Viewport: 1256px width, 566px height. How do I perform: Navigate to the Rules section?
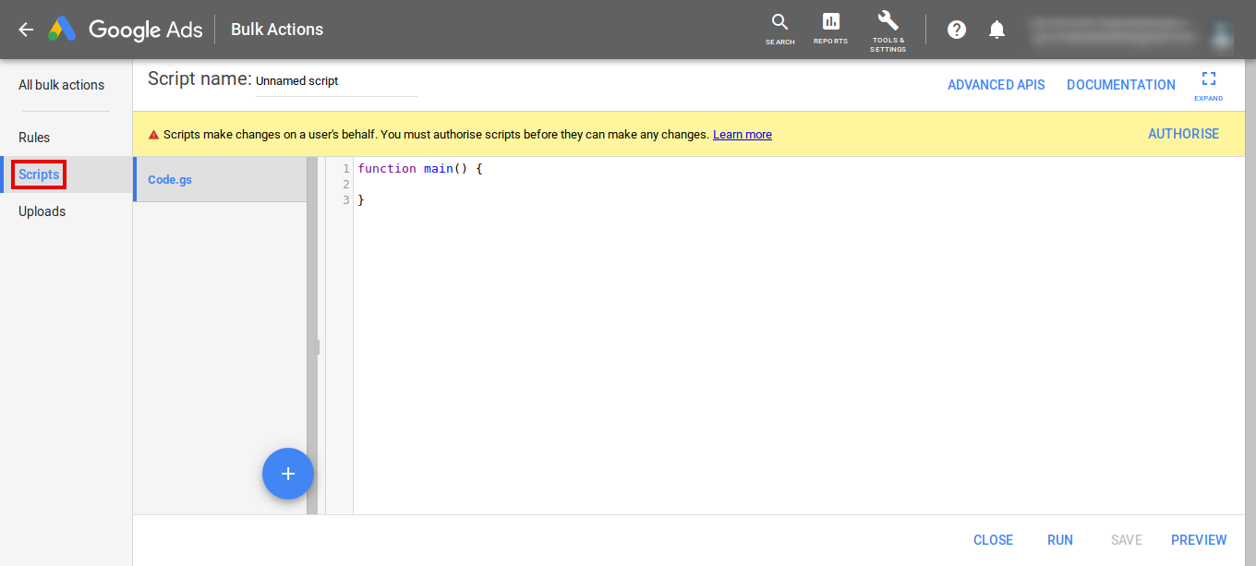34,137
